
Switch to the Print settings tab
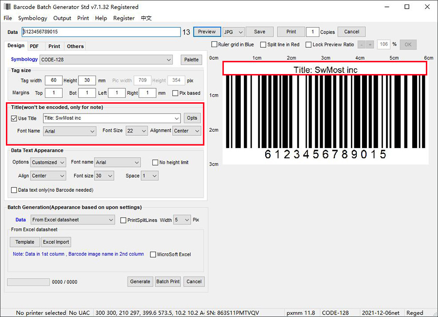coord(54,46)
